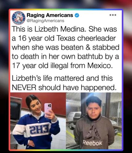
Task: Open the Raging Americans display name link
Action: point(50,15)
